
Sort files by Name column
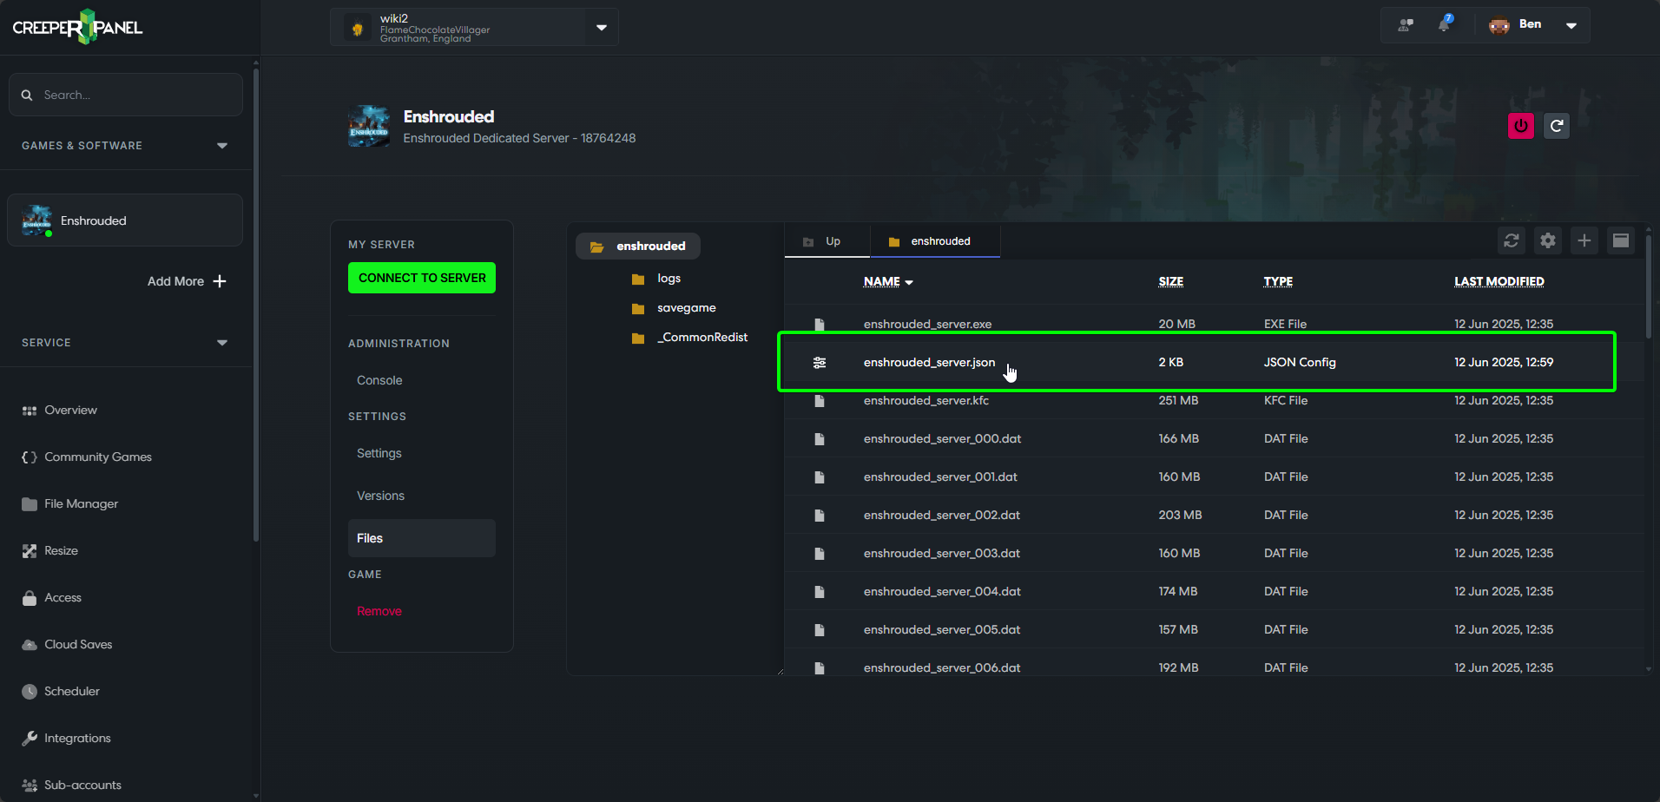[x=888, y=281]
